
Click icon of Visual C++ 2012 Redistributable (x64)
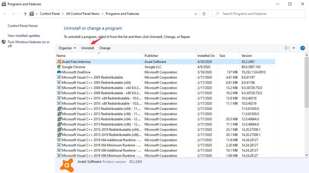point(59,109)
